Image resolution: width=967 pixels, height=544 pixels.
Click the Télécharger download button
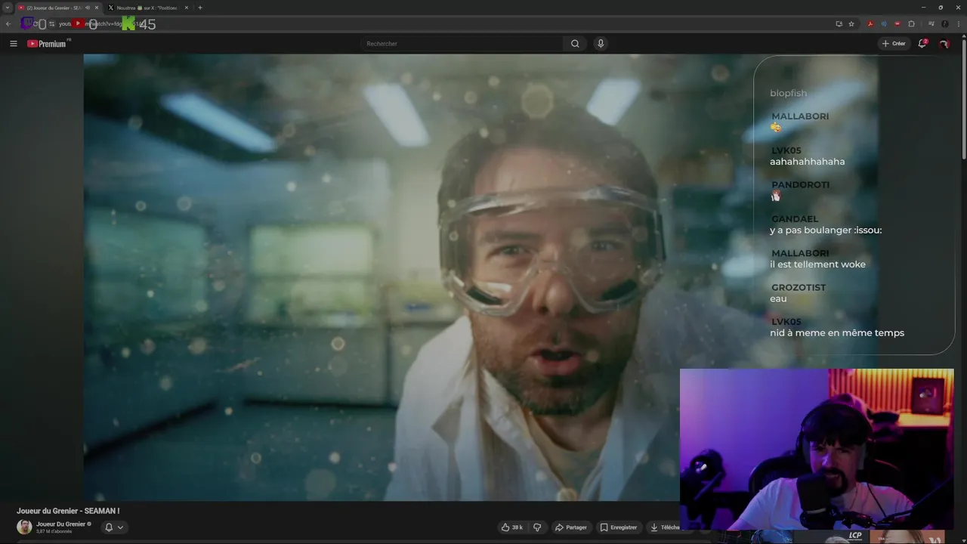coord(665,527)
